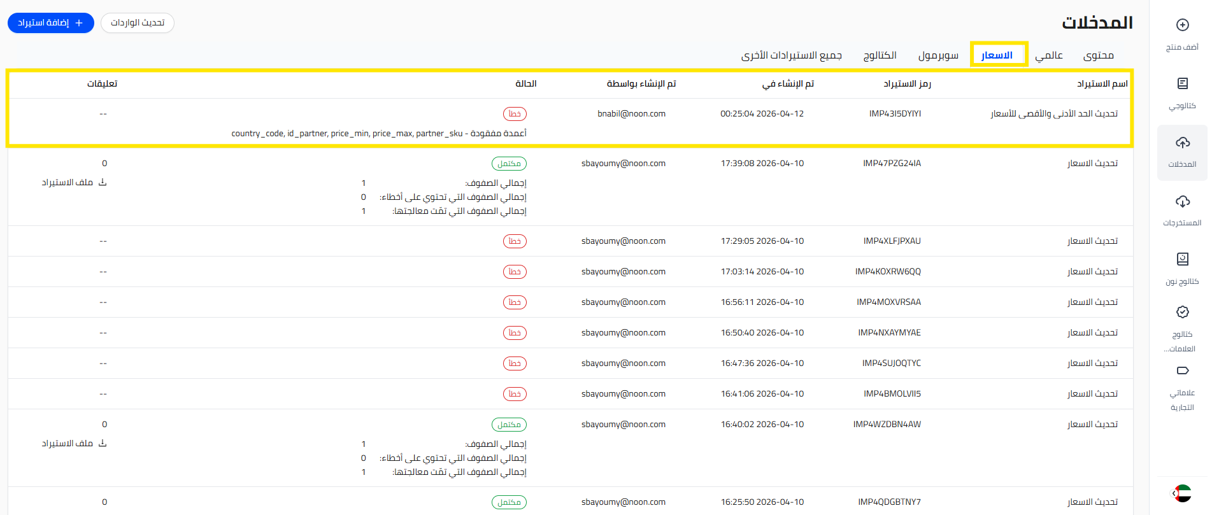
Task: Select the الاسعار prices tab
Action: pyautogui.click(x=997, y=55)
